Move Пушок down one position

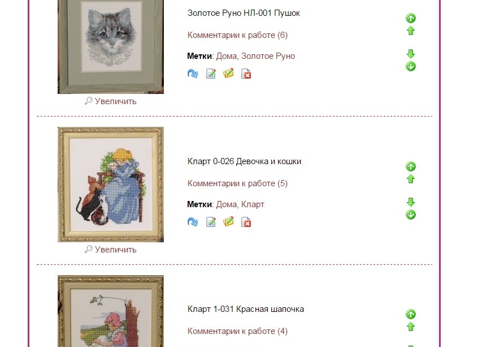tap(411, 54)
